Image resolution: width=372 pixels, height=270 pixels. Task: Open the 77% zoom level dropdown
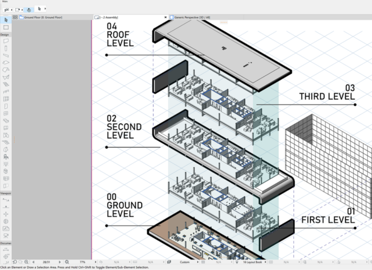pyautogui.click(x=96, y=262)
